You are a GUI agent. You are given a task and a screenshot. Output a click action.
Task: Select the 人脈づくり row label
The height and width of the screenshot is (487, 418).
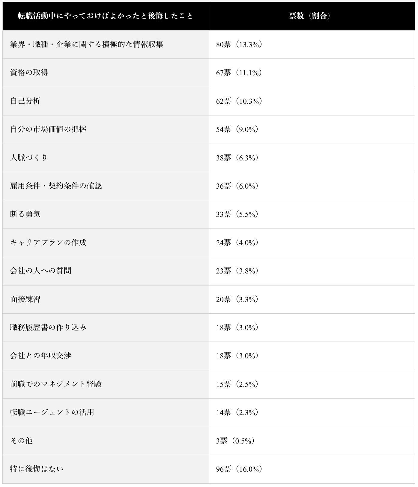pyautogui.click(x=29, y=158)
